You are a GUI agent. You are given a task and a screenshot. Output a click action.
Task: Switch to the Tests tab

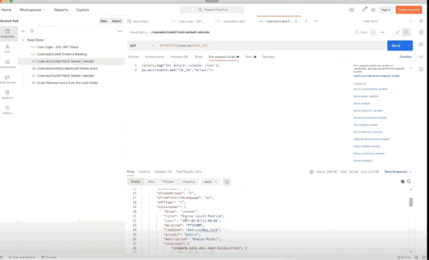tap(250, 57)
